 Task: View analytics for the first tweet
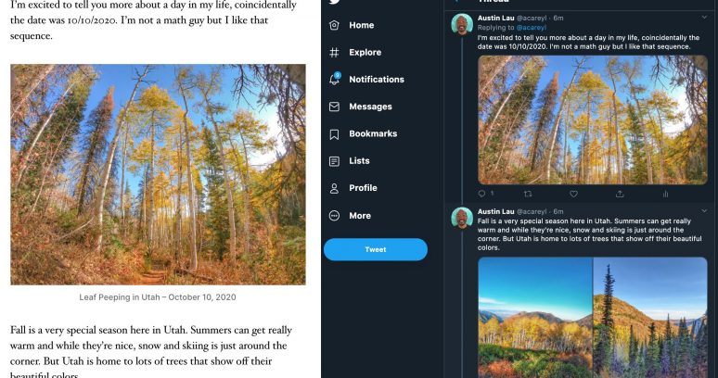(x=665, y=194)
